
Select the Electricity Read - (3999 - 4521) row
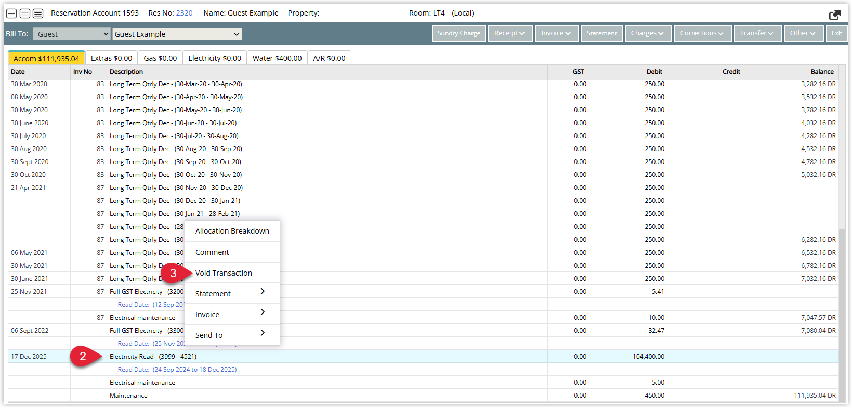423,357
